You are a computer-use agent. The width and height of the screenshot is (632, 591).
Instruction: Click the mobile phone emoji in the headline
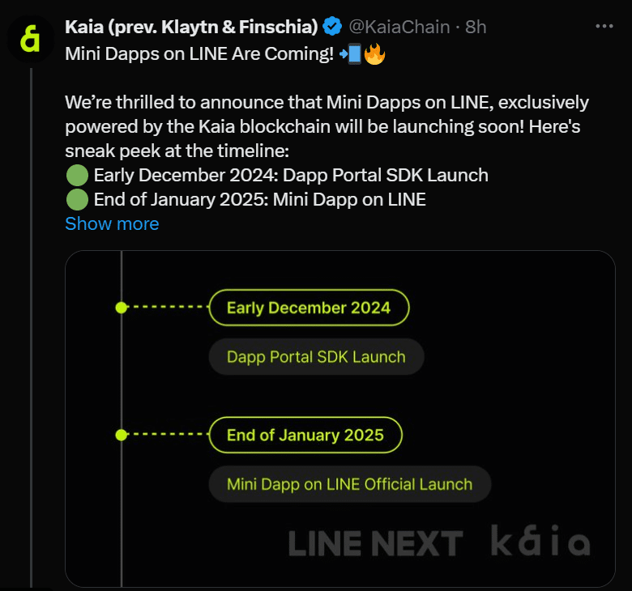tap(350, 57)
